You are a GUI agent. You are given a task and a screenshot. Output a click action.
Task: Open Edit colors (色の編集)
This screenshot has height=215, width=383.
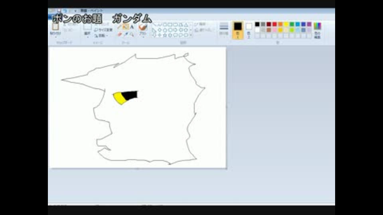point(317,30)
